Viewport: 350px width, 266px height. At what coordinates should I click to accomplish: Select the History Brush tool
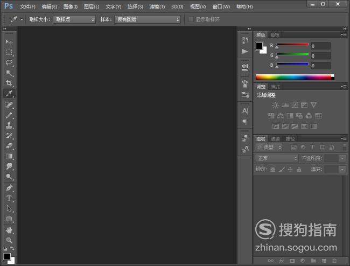(9, 136)
